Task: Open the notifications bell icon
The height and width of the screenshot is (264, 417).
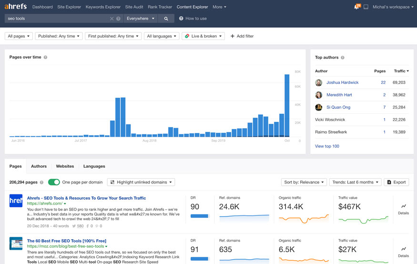Action: point(357,7)
